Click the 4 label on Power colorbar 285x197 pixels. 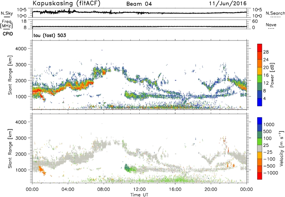point(265,98)
